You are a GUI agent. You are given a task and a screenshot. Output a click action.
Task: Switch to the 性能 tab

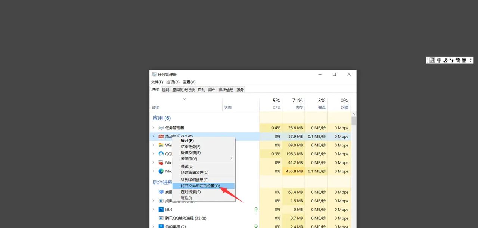pos(165,90)
